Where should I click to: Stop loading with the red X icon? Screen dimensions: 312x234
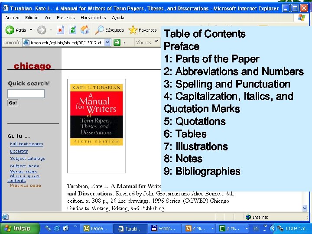point(60,30)
